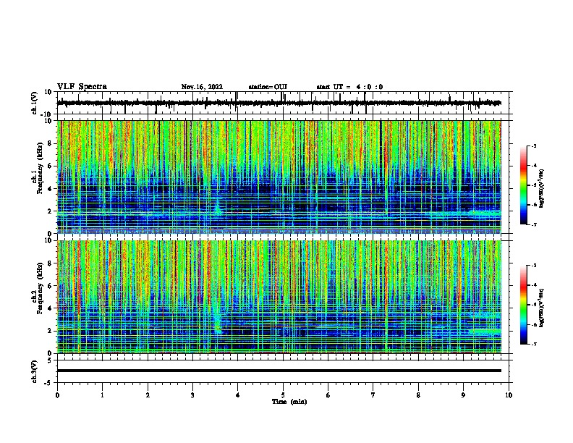Screen dimensions: 573x443
Task: Click the time axis tick label "8"
Action: tap(418, 395)
